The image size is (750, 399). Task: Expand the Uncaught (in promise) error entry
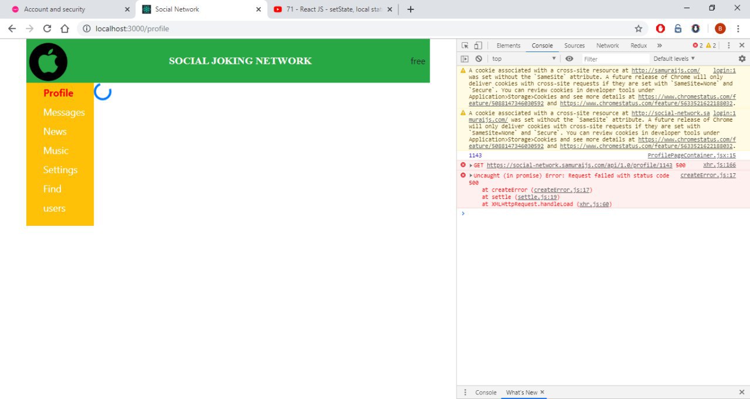471,176
